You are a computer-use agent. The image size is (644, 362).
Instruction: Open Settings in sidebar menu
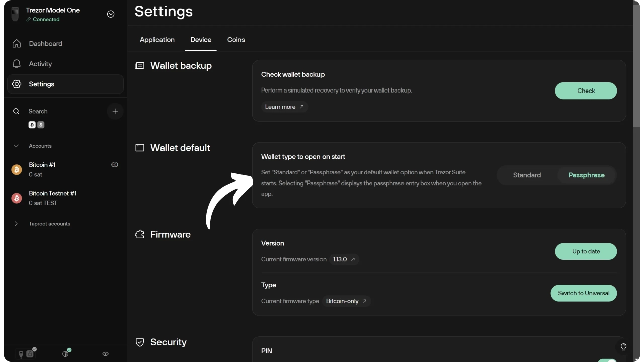(x=65, y=84)
